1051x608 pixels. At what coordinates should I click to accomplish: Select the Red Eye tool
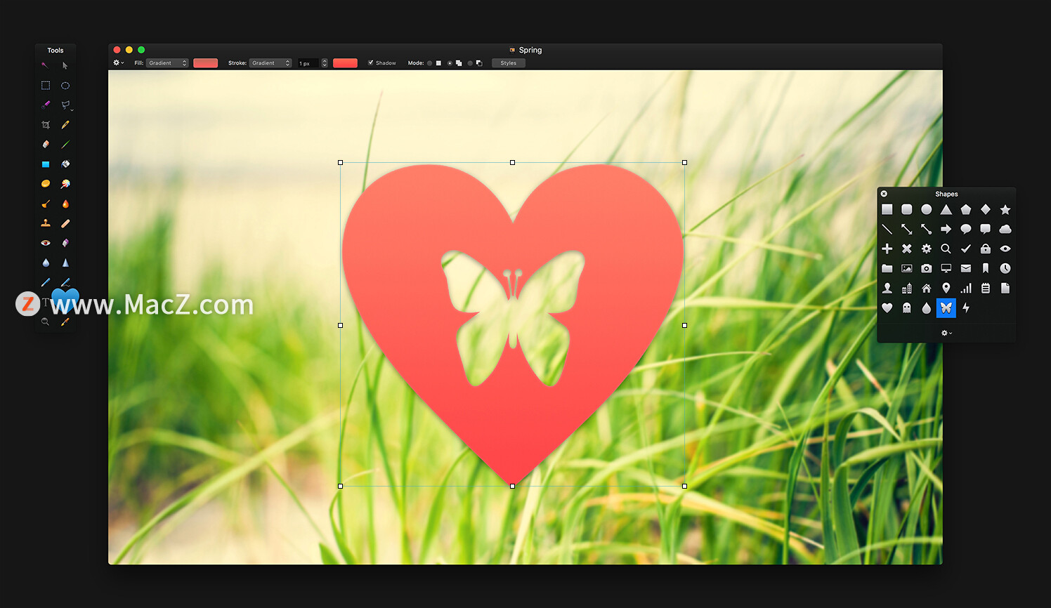point(46,243)
